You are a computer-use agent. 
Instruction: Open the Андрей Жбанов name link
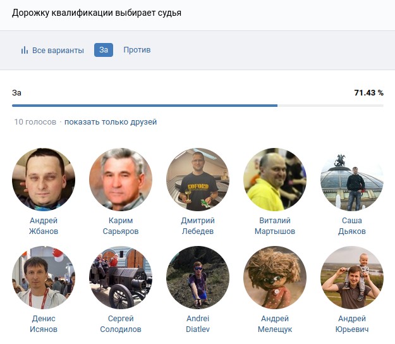[44, 226]
